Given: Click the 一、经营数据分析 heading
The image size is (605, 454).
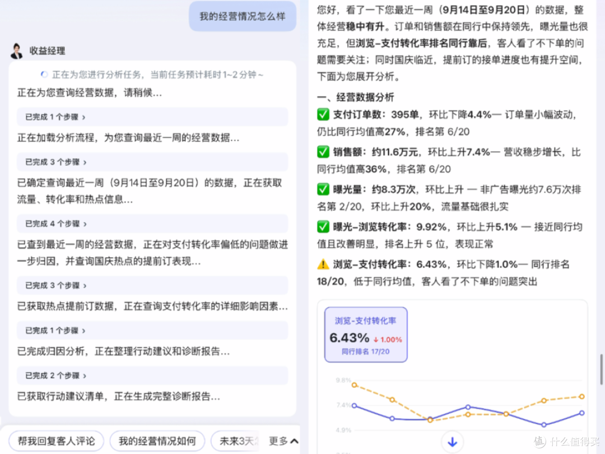Looking at the screenshot, I should [355, 98].
